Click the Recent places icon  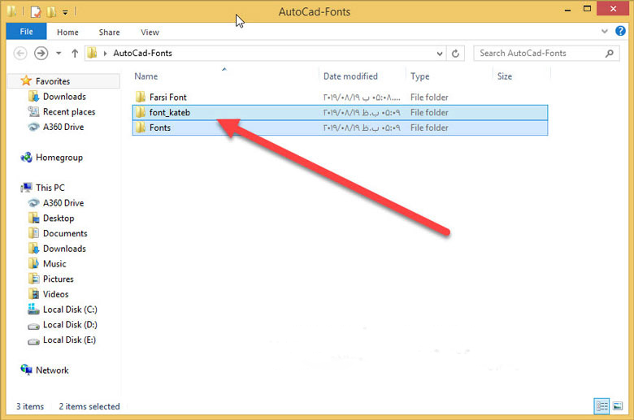(33, 111)
